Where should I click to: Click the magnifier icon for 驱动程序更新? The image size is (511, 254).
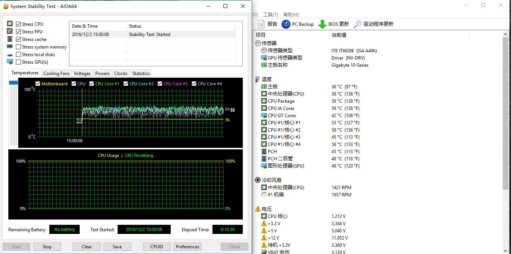357,24
